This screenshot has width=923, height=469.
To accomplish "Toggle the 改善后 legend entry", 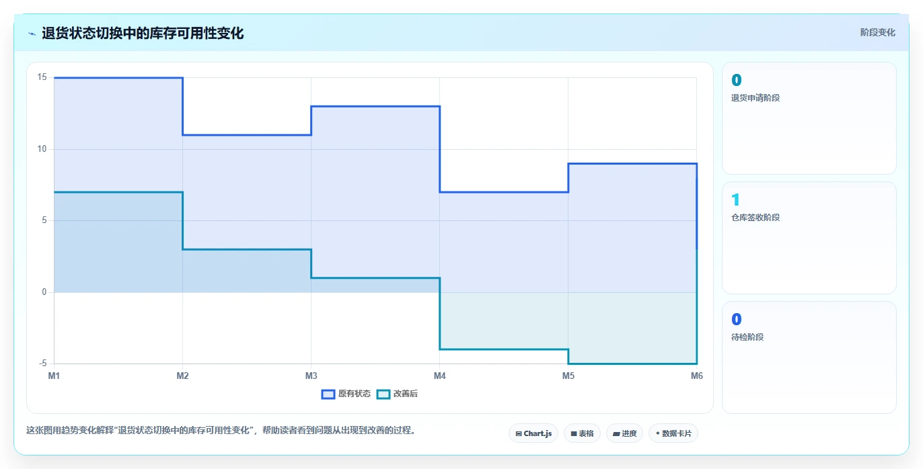I will tap(397, 394).
